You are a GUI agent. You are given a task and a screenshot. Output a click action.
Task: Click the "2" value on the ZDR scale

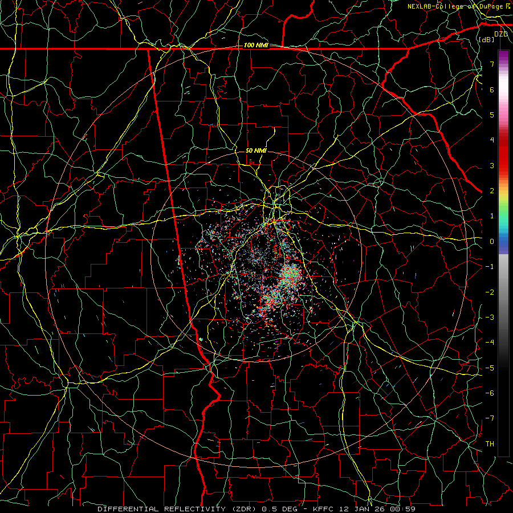pyautogui.click(x=492, y=191)
